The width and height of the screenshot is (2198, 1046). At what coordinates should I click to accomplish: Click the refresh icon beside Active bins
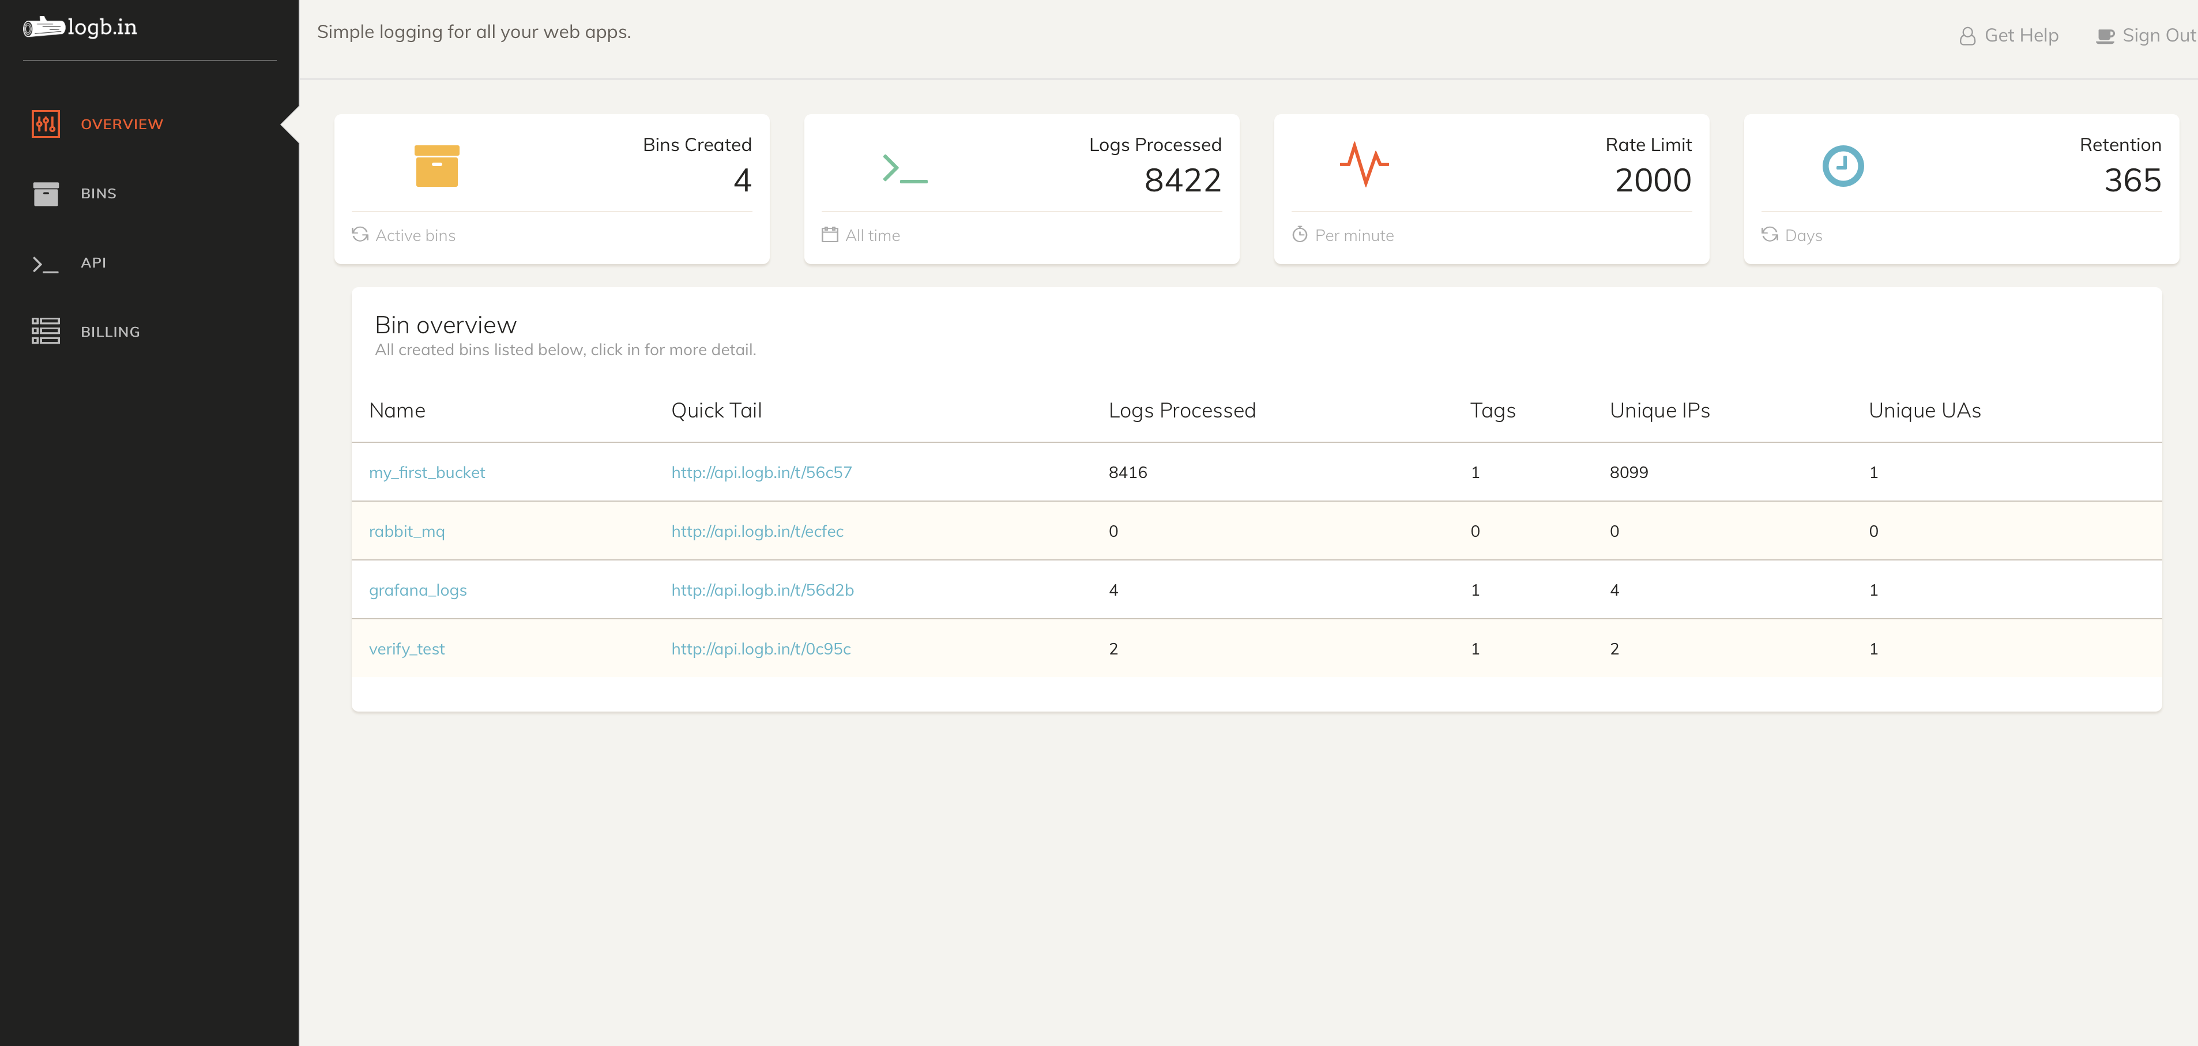pos(360,235)
